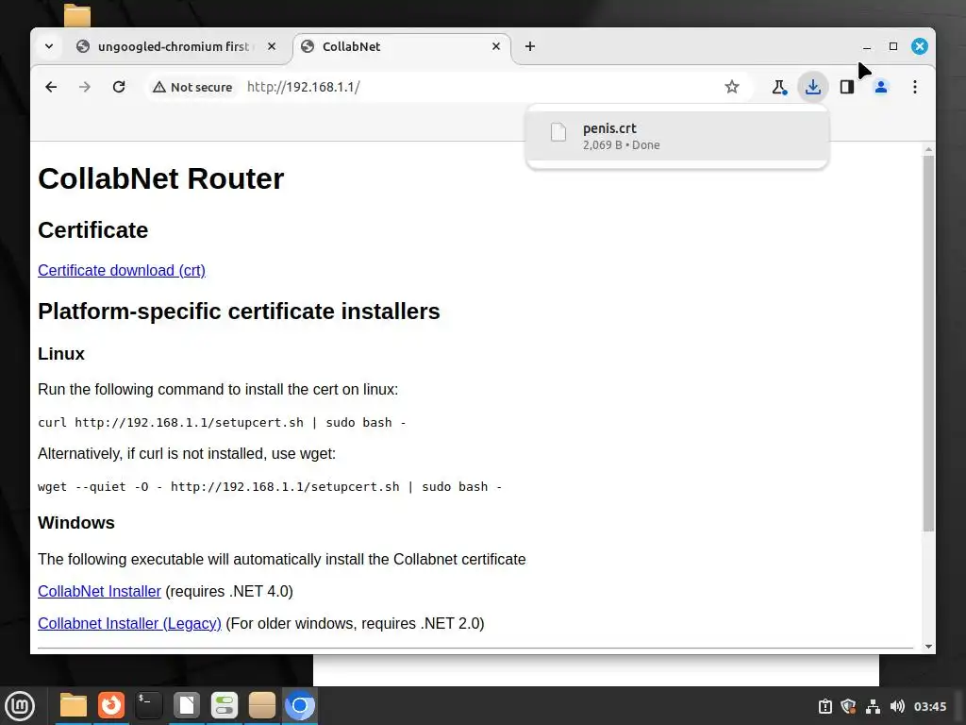This screenshot has height=725, width=966.
Task: Go back using the browser back arrow
Action: tap(51, 87)
